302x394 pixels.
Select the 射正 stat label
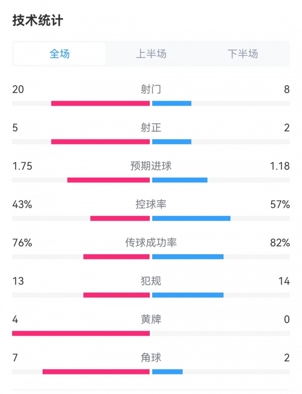tap(151, 128)
